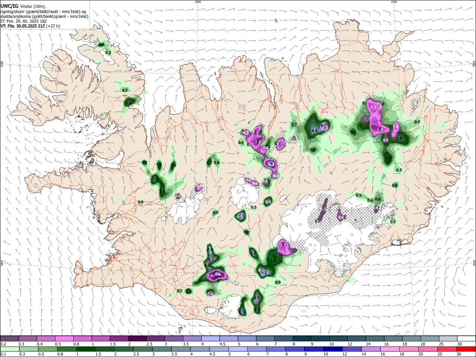Click the 'slydda/snjókoma' description line
The image size is (476, 357).
pyautogui.click(x=44, y=16)
